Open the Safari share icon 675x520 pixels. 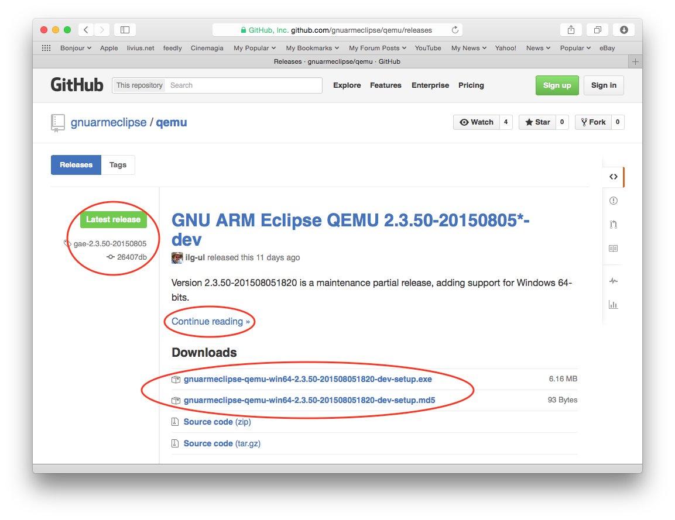point(571,30)
